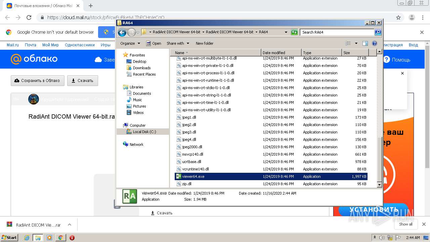The height and width of the screenshot is (242, 430).
Task: Open a new Chrome tab
Action: point(91,6)
